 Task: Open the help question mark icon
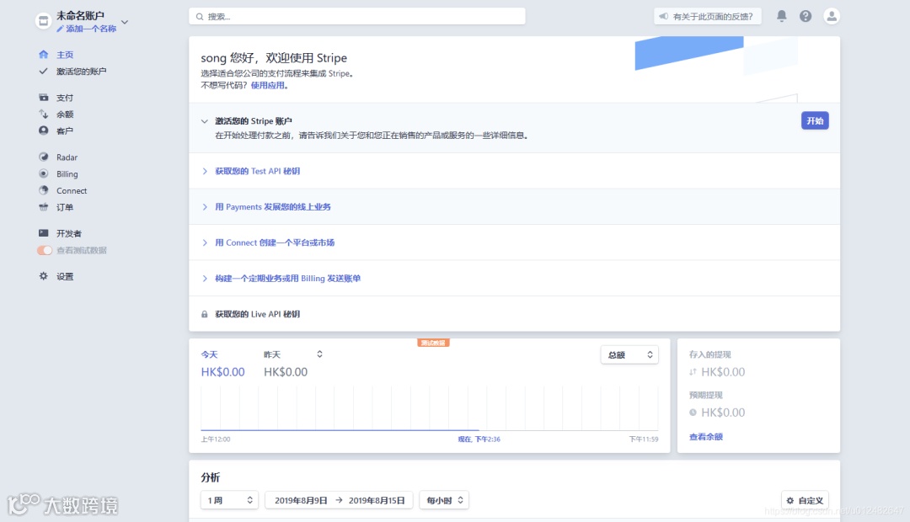(x=806, y=16)
